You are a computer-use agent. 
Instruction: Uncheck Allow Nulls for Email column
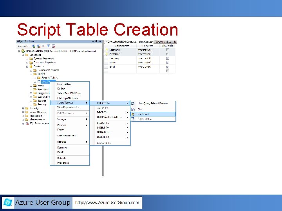pos(168,67)
